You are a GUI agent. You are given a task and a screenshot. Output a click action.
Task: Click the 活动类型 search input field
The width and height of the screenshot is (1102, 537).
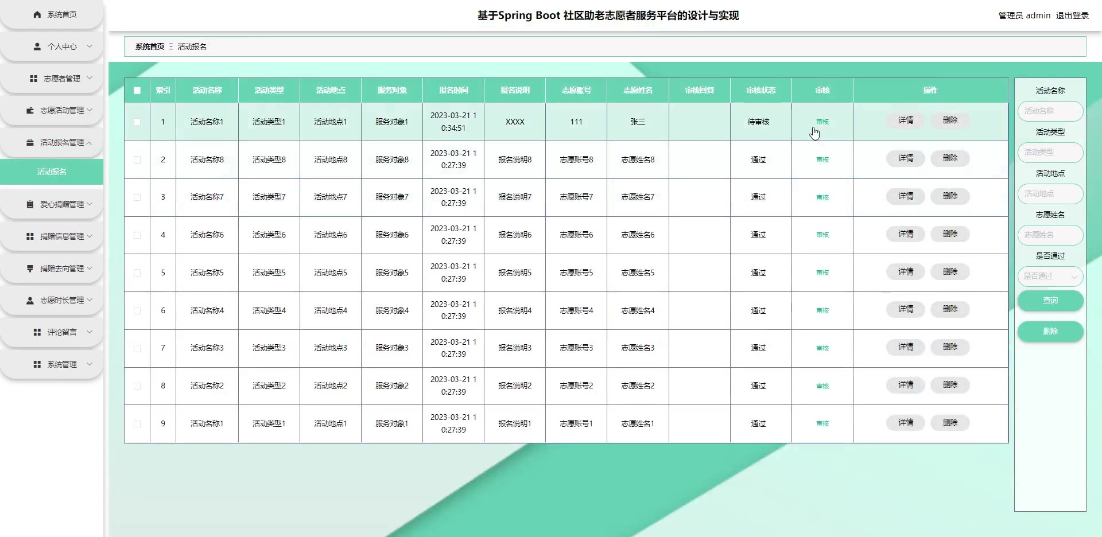point(1050,152)
